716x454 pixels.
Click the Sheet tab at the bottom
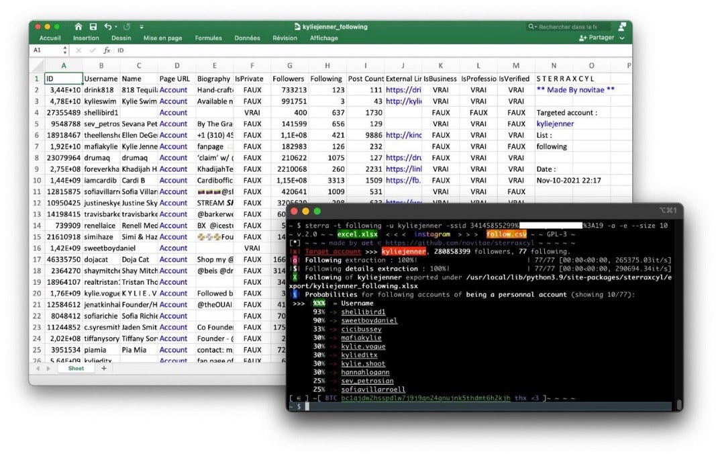(76, 369)
